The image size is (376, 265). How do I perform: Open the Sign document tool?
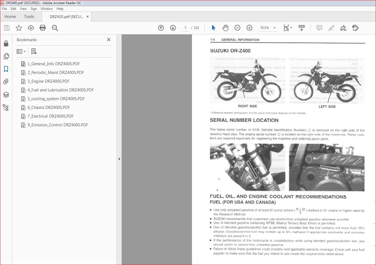343,28
